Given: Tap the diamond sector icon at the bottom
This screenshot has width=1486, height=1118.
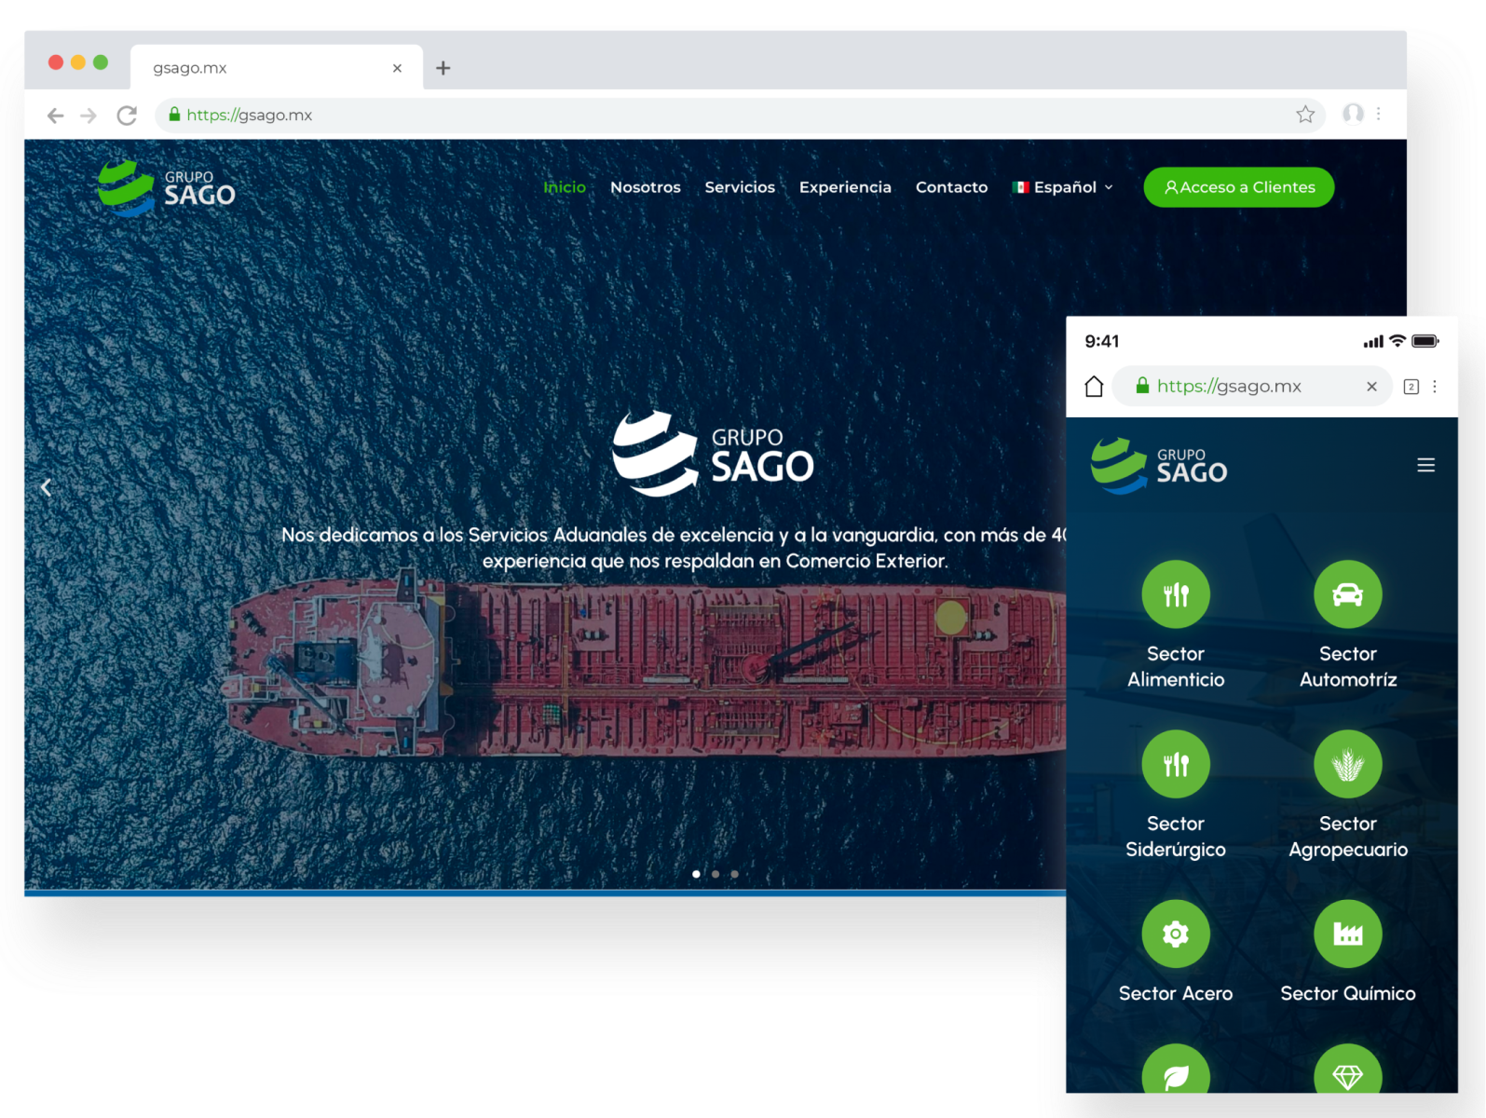Looking at the screenshot, I should (x=1348, y=1070).
